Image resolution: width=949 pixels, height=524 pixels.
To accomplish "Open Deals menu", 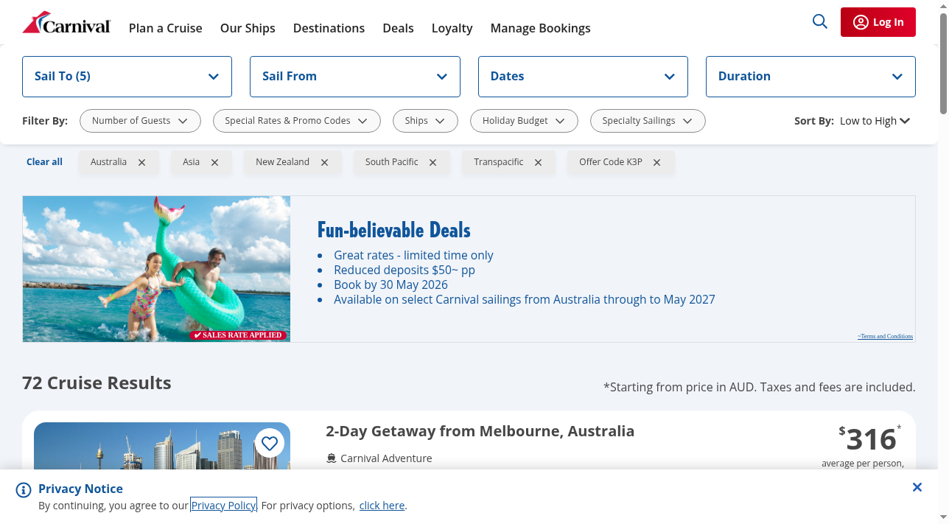I will click(398, 28).
